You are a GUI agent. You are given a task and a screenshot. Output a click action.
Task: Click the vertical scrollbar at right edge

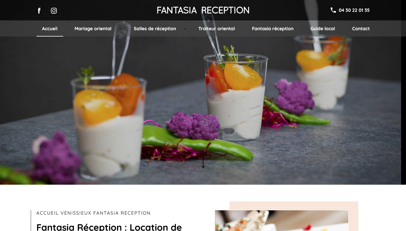click(x=403, y=115)
